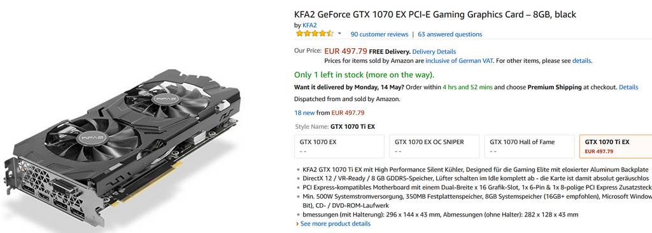Open Premium Shipping Details link
This screenshot has height=233, width=652.
(628, 88)
